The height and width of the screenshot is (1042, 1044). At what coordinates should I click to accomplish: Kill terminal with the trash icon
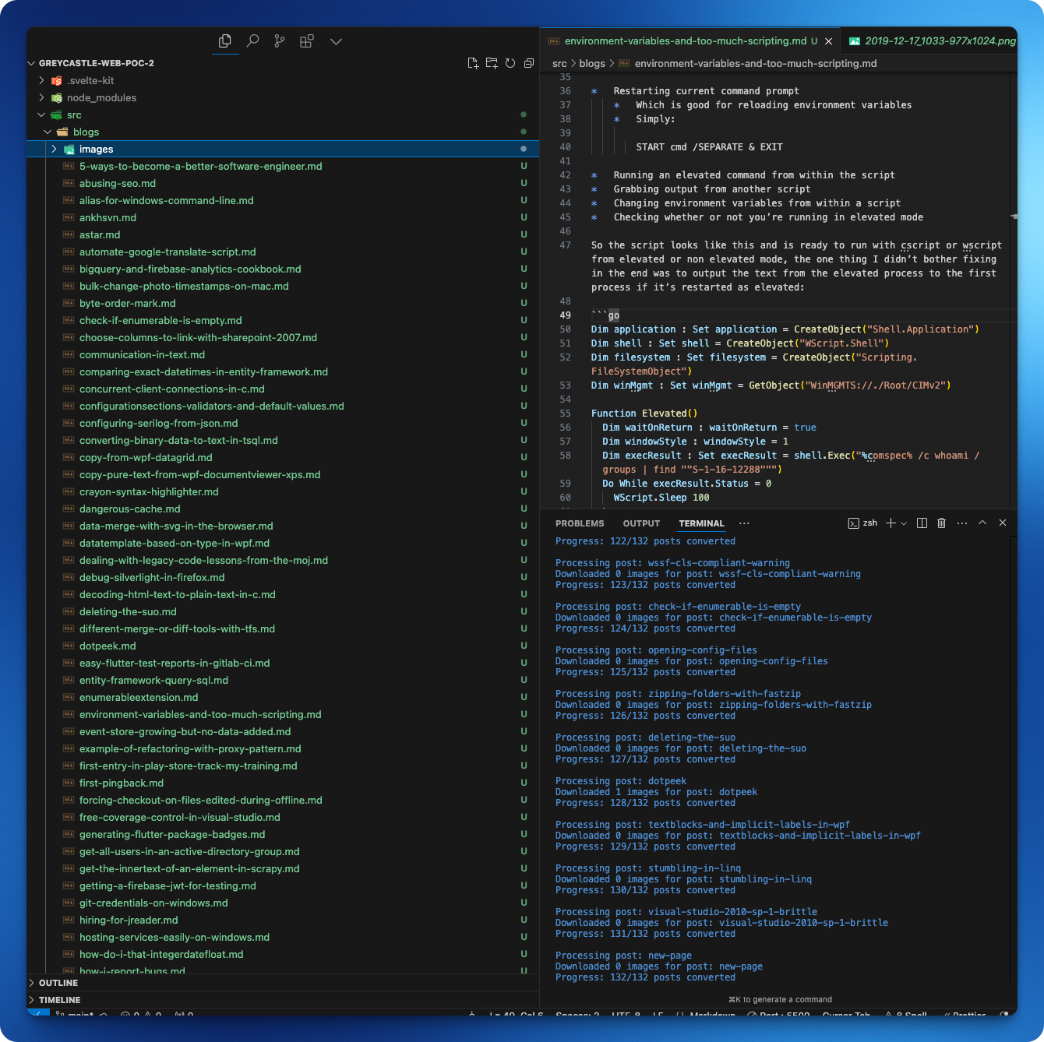click(x=941, y=523)
